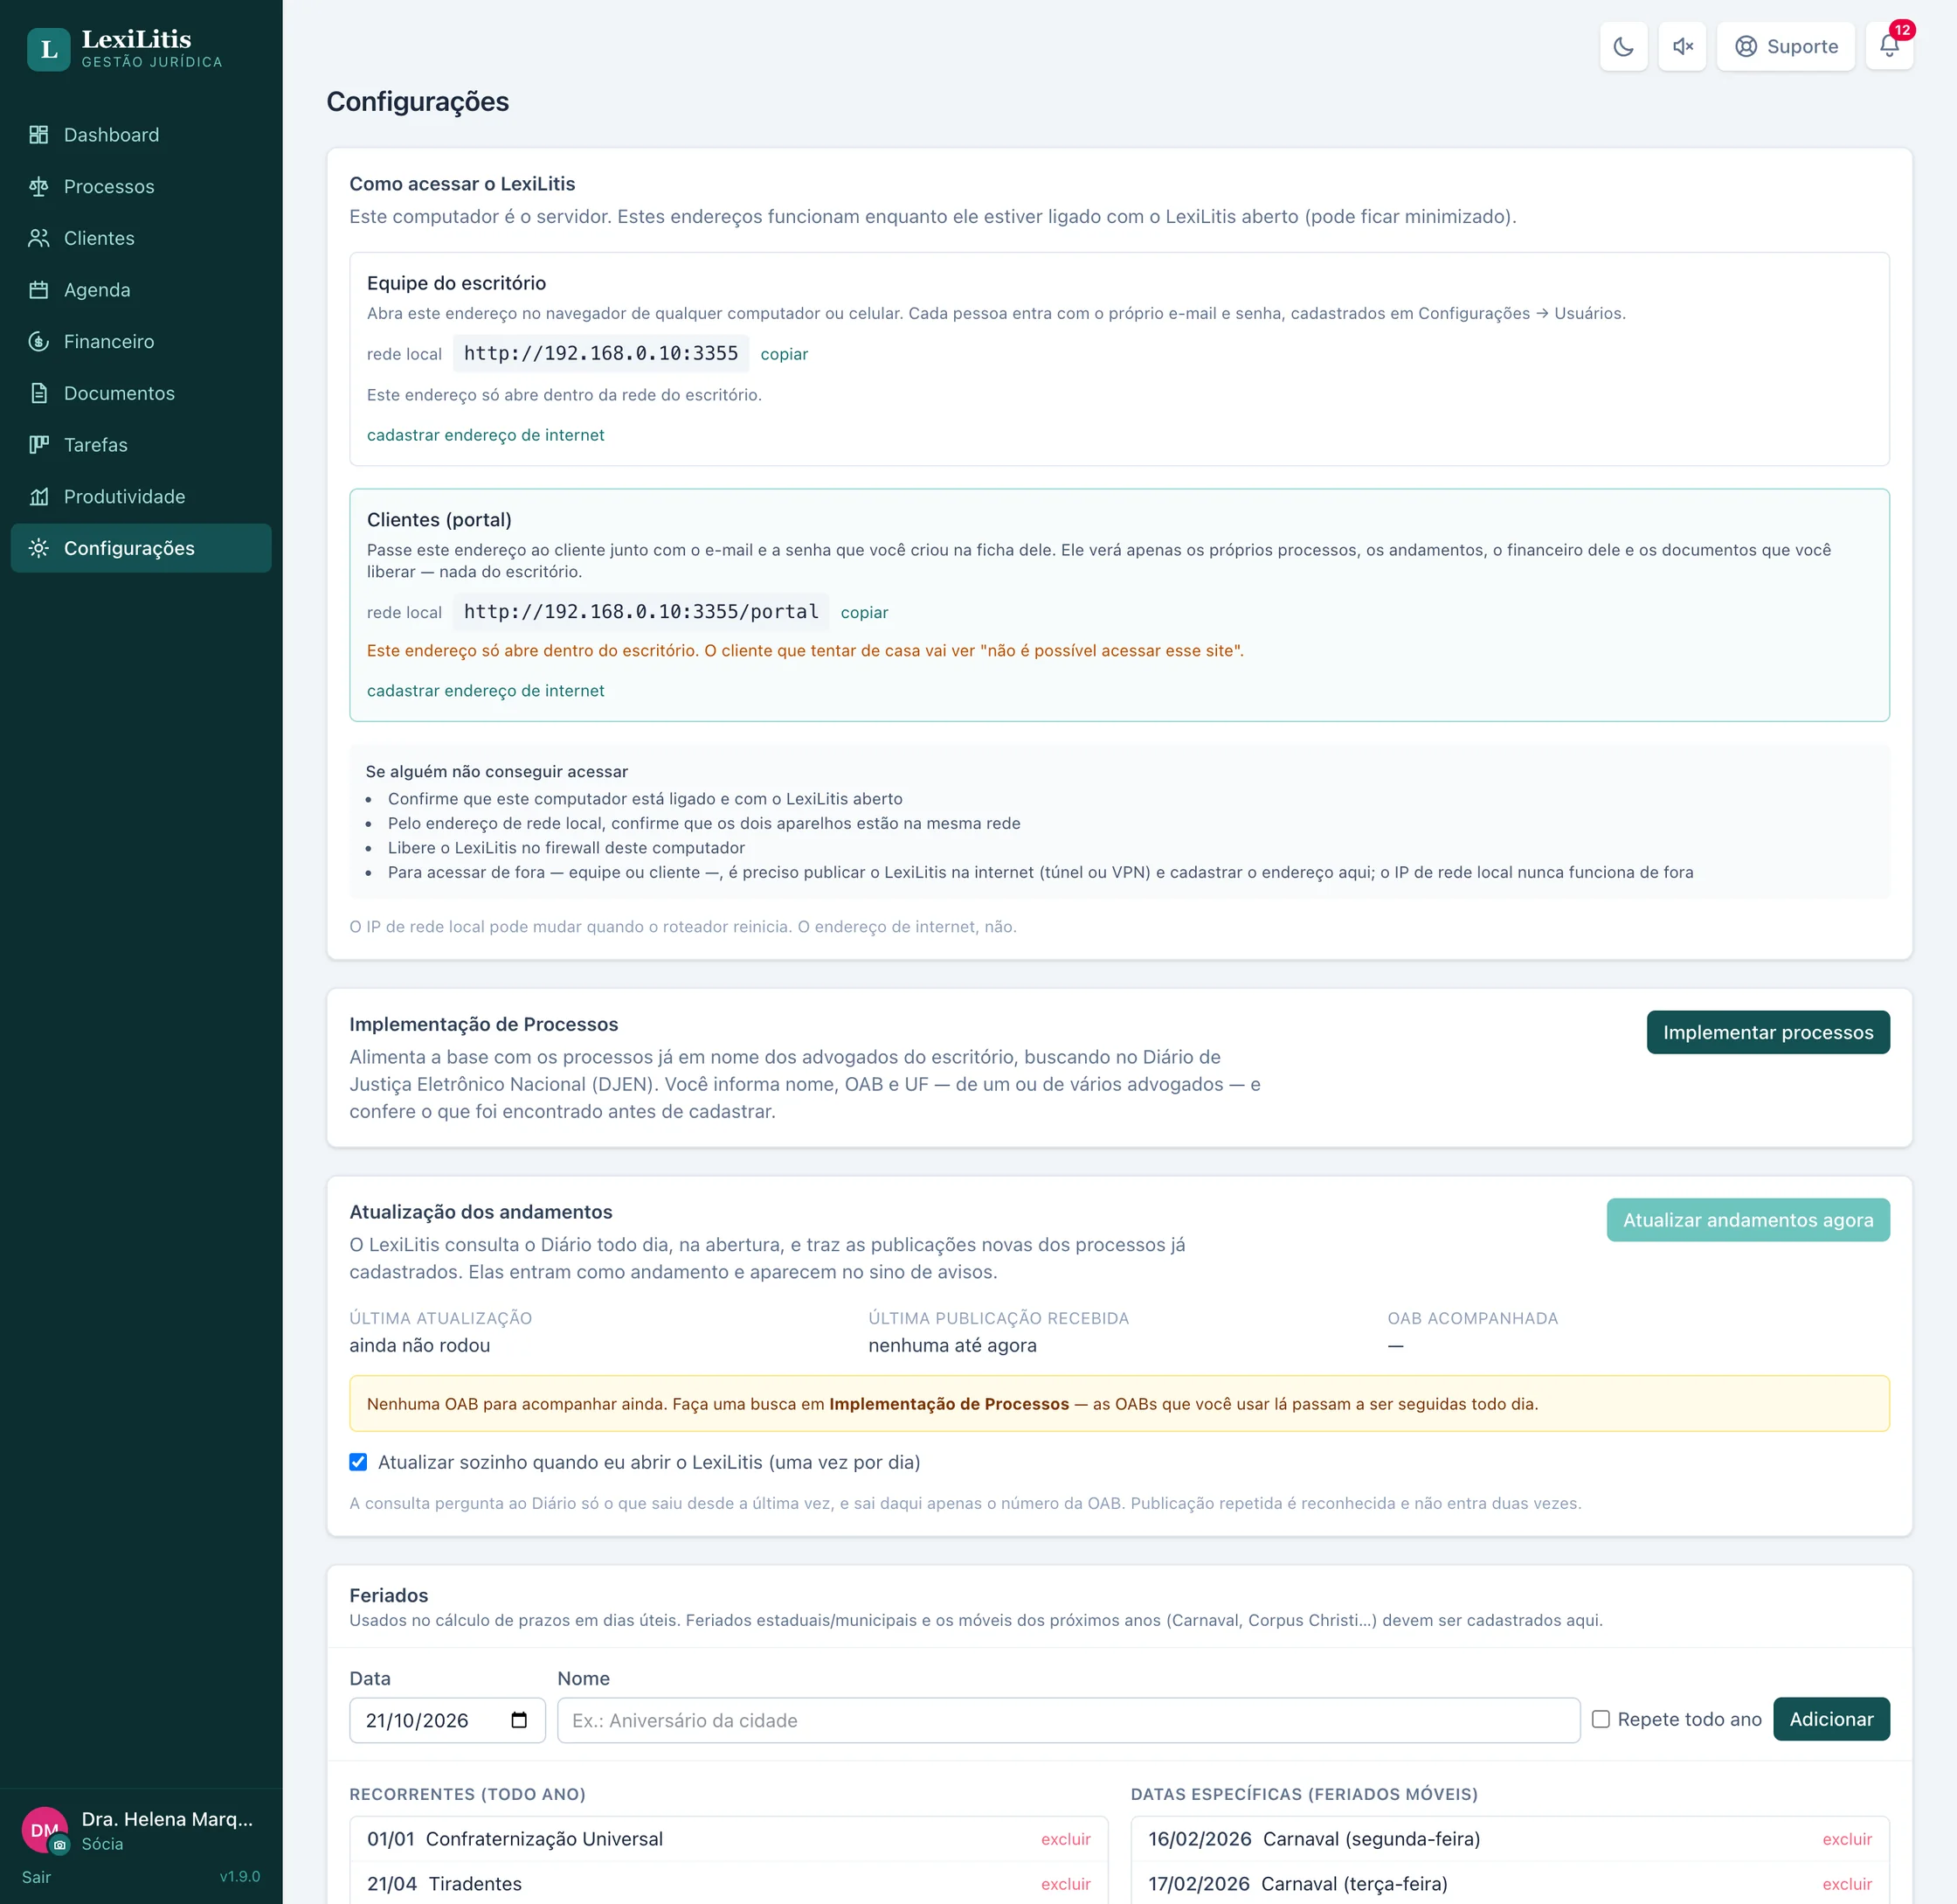This screenshot has height=1904, width=1957.
Task: Delete Confraternização Universal holiday
Action: pyautogui.click(x=1066, y=1839)
